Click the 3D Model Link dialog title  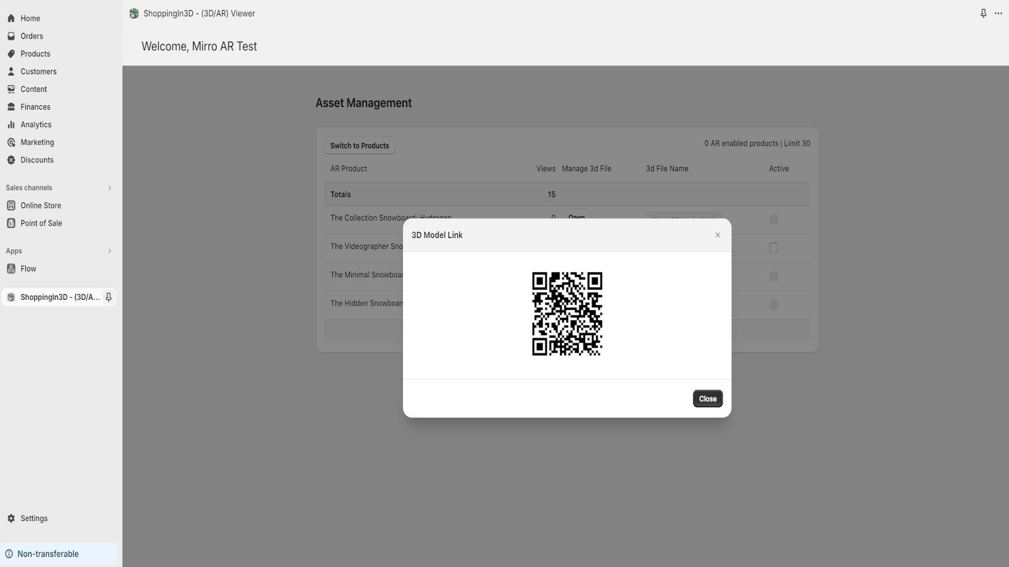(x=437, y=235)
